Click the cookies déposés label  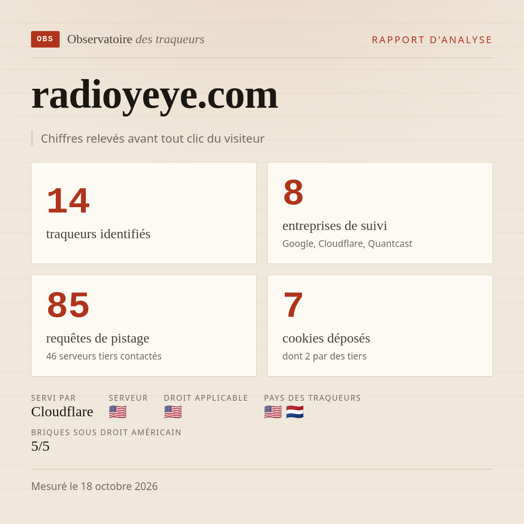pyautogui.click(x=326, y=338)
